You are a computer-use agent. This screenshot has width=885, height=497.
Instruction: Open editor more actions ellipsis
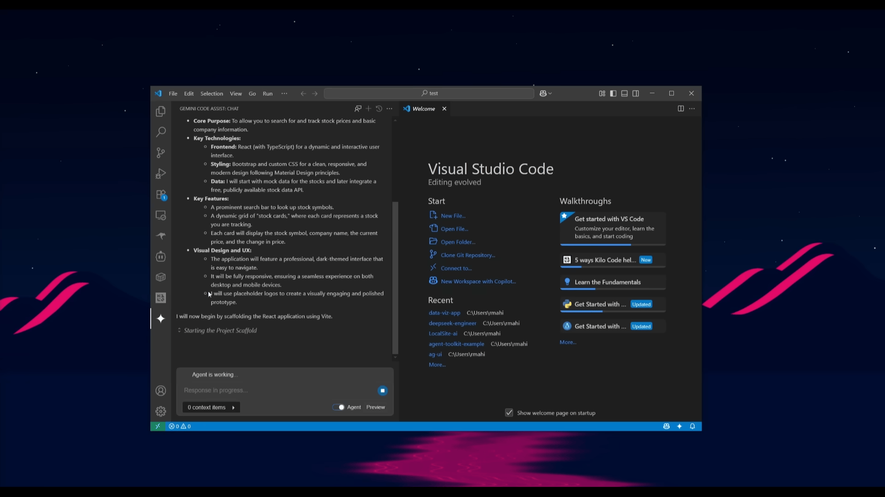click(692, 109)
